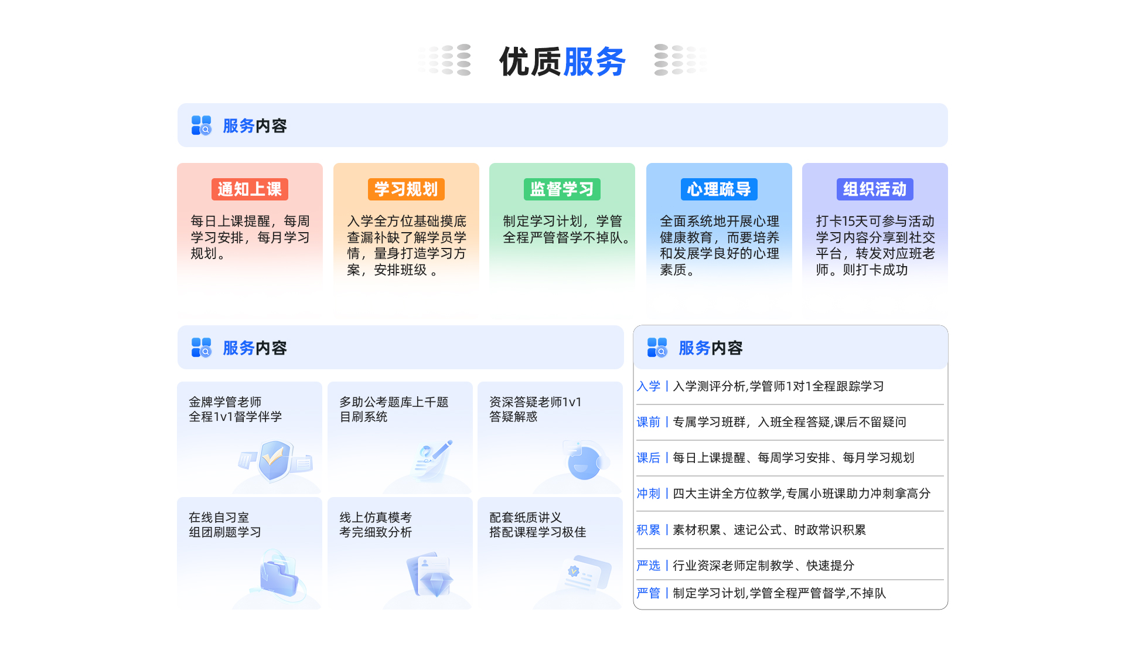Screen dimensions: 1125x660
Task: Click the 入学 row link
Action: (x=648, y=386)
